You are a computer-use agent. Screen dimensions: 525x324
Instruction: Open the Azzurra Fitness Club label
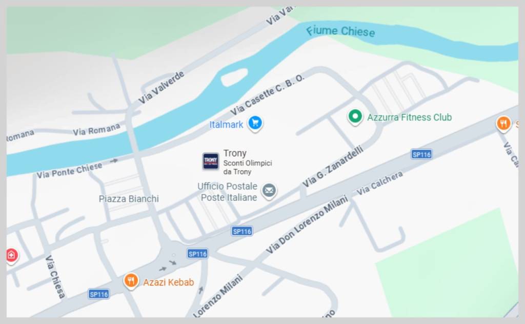409,117
